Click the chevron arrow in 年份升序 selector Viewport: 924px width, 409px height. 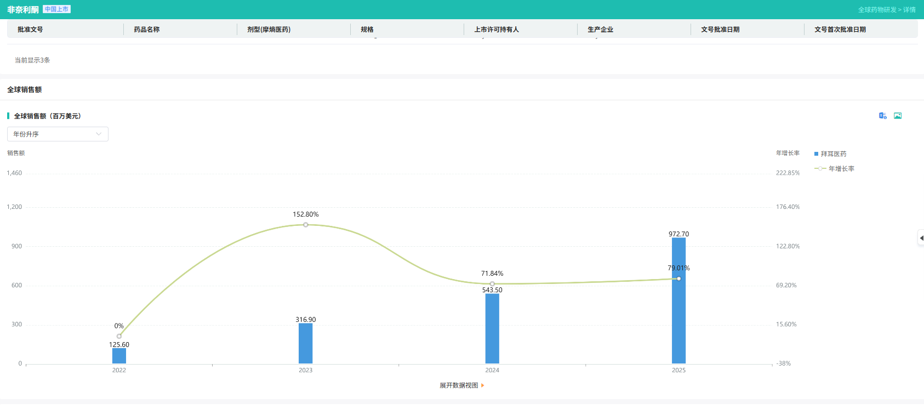click(99, 134)
